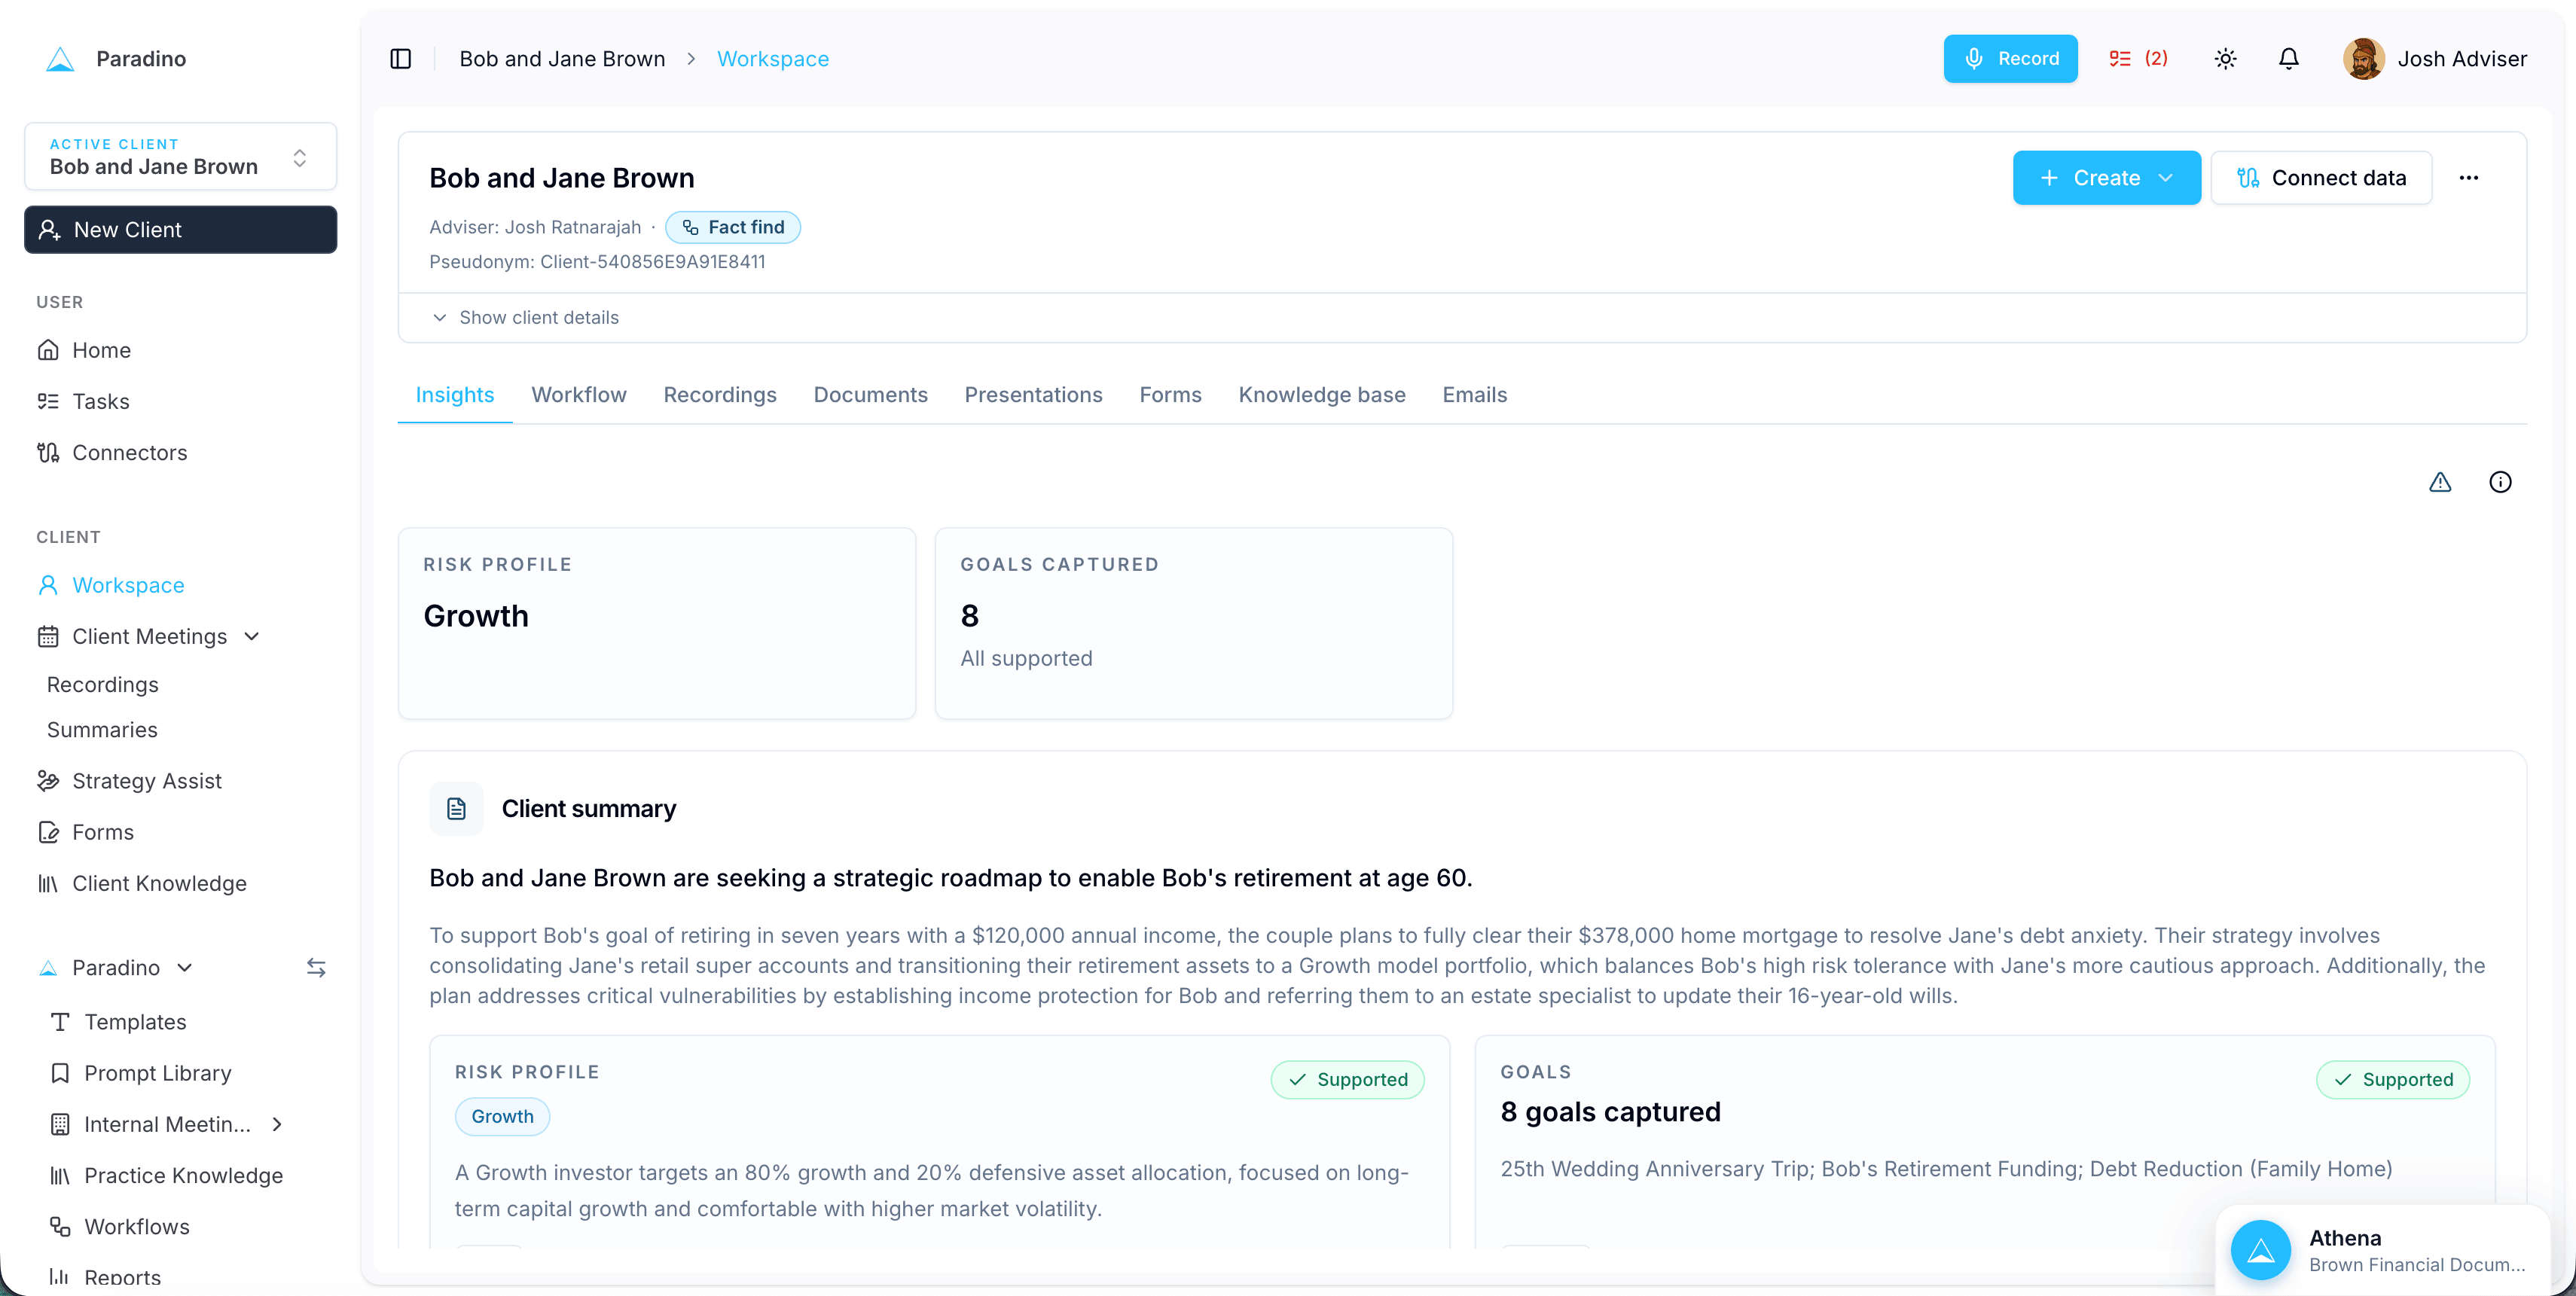The width and height of the screenshot is (2576, 1296).
Task: Collapse the Client Meetings chevron
Action: point(252,637)
